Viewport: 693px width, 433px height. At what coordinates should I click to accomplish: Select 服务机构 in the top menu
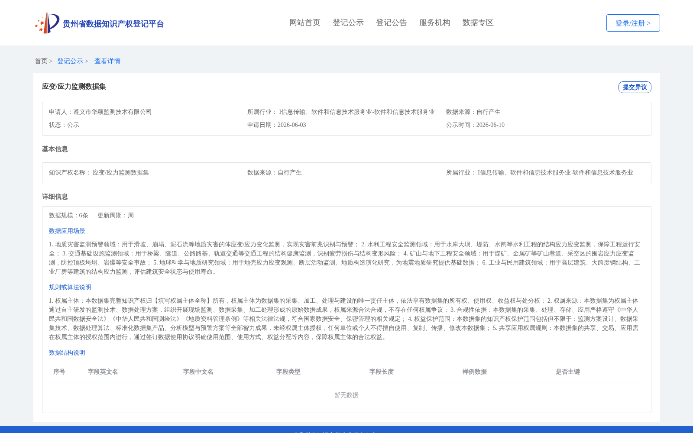pos(435,23)
